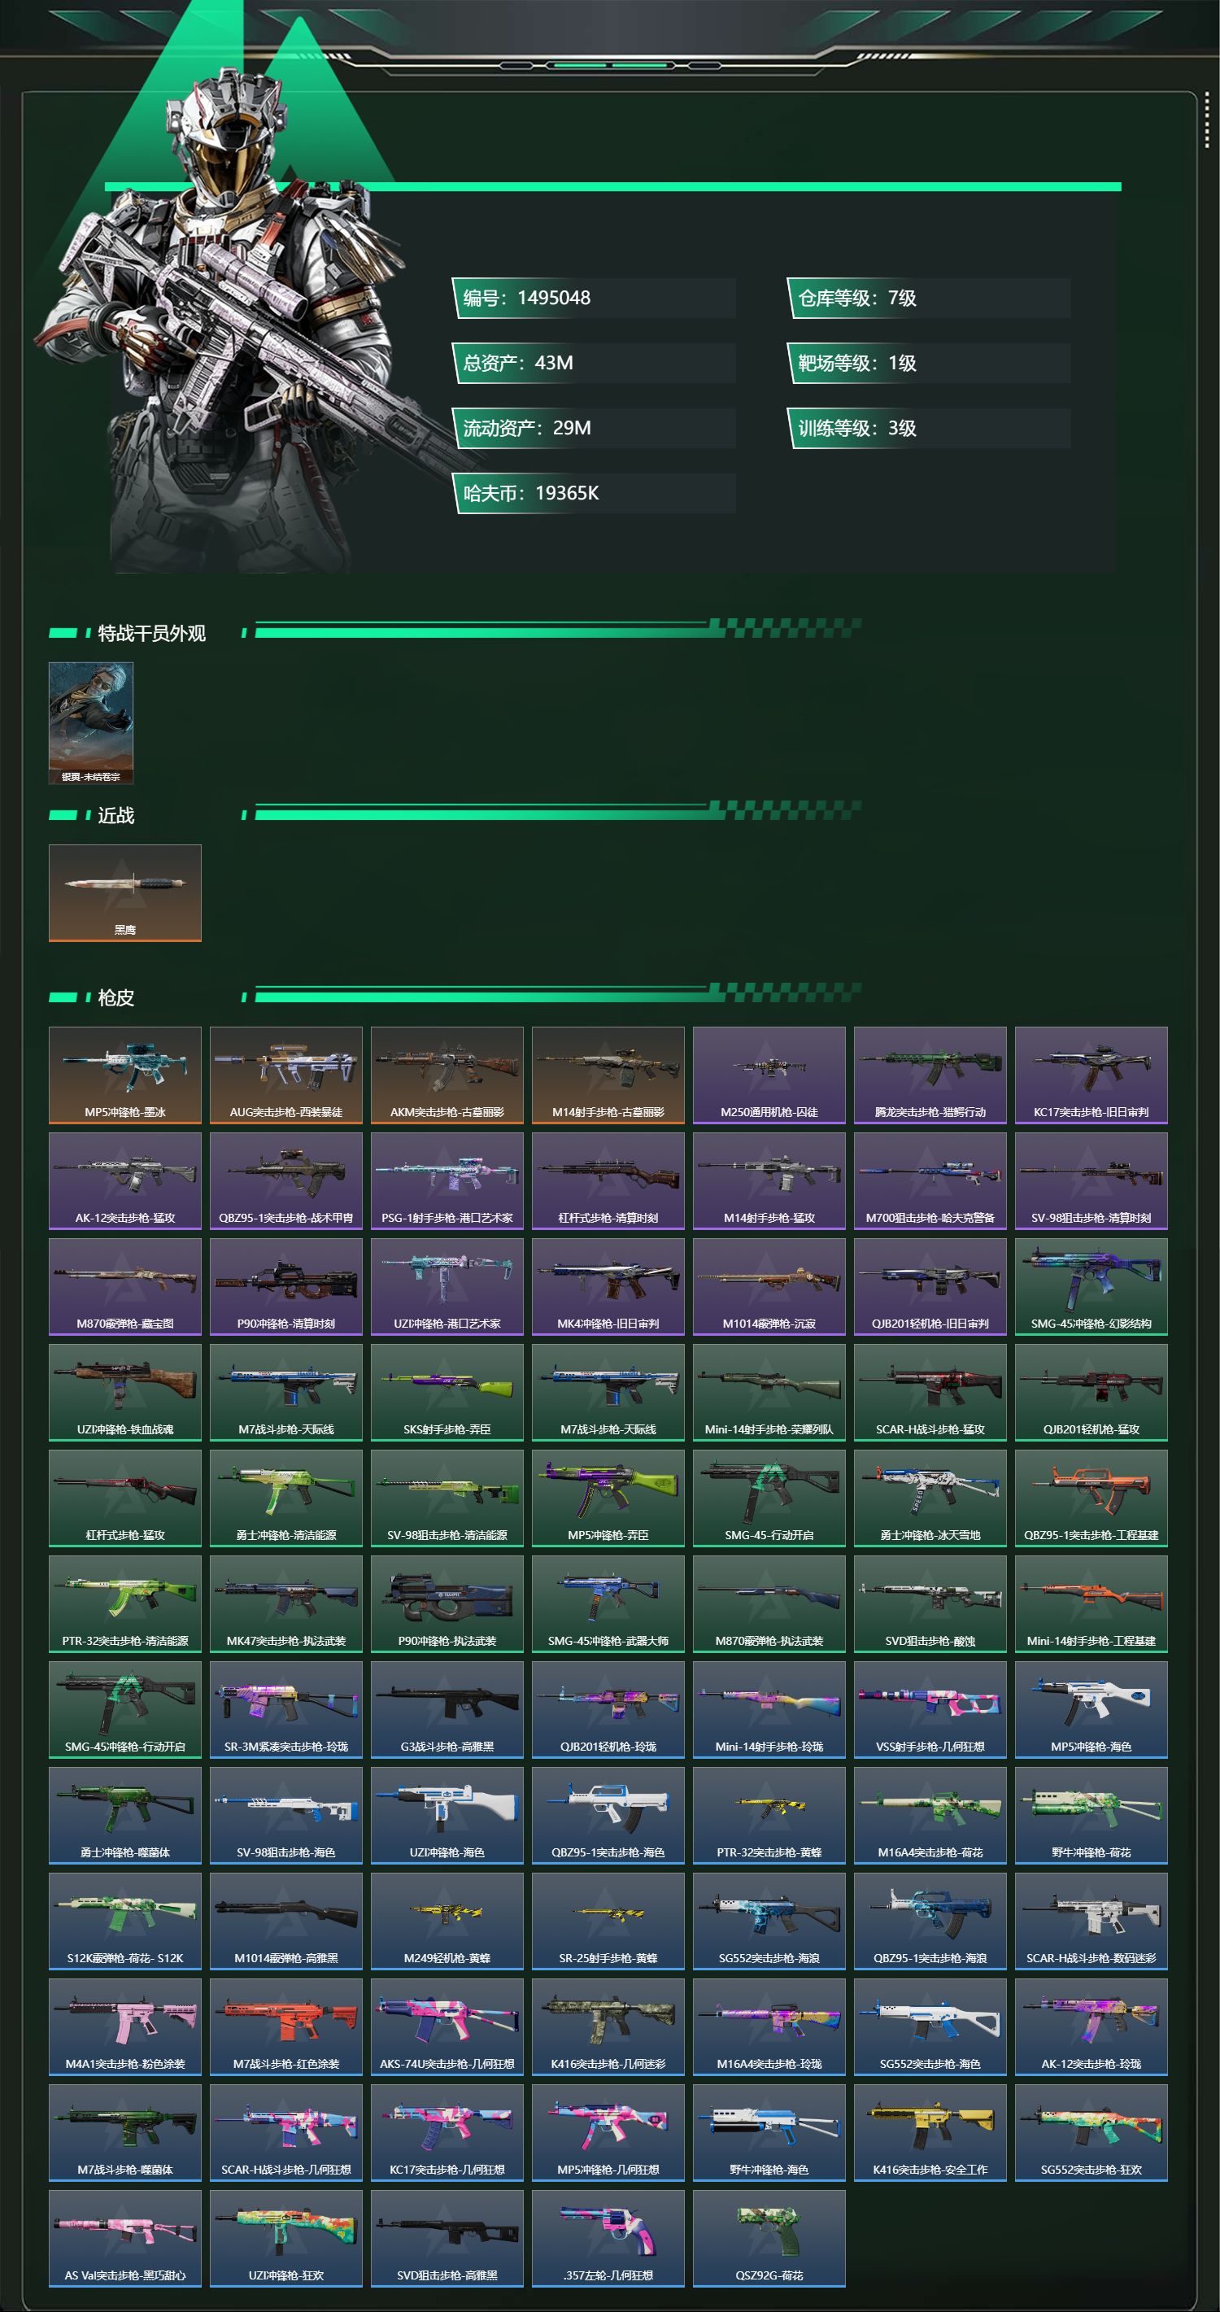Select the 哈夫币:19365K value

pyautogui.click(x=594, y=493)
